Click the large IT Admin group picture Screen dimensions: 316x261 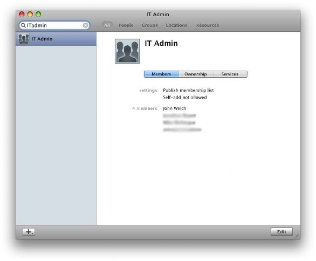127,51
